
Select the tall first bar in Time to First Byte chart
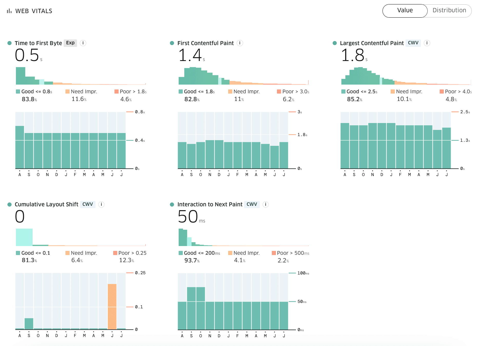20,147
